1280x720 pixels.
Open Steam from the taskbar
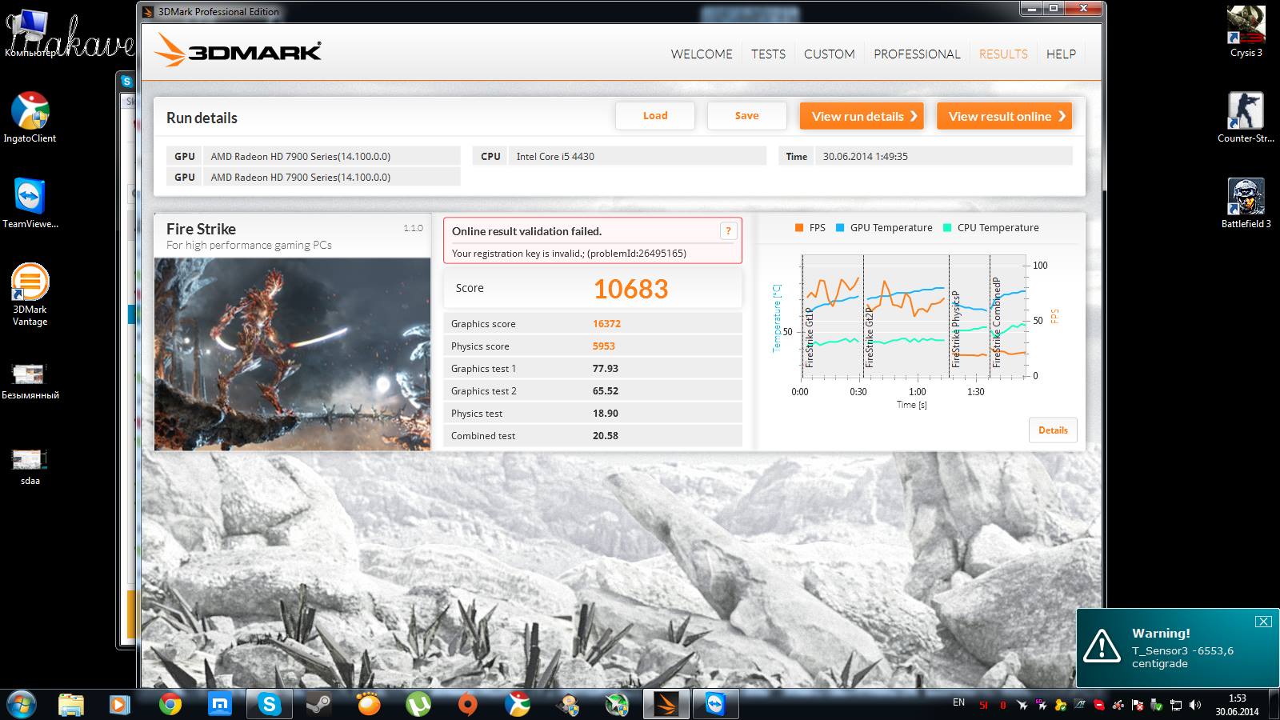(x=318, y=705)
